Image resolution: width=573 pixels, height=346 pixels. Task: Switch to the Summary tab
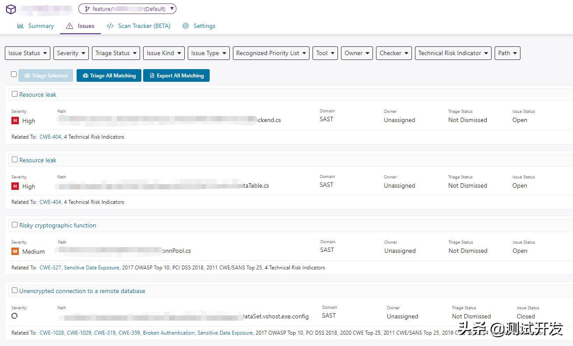[x=35, y=26]
